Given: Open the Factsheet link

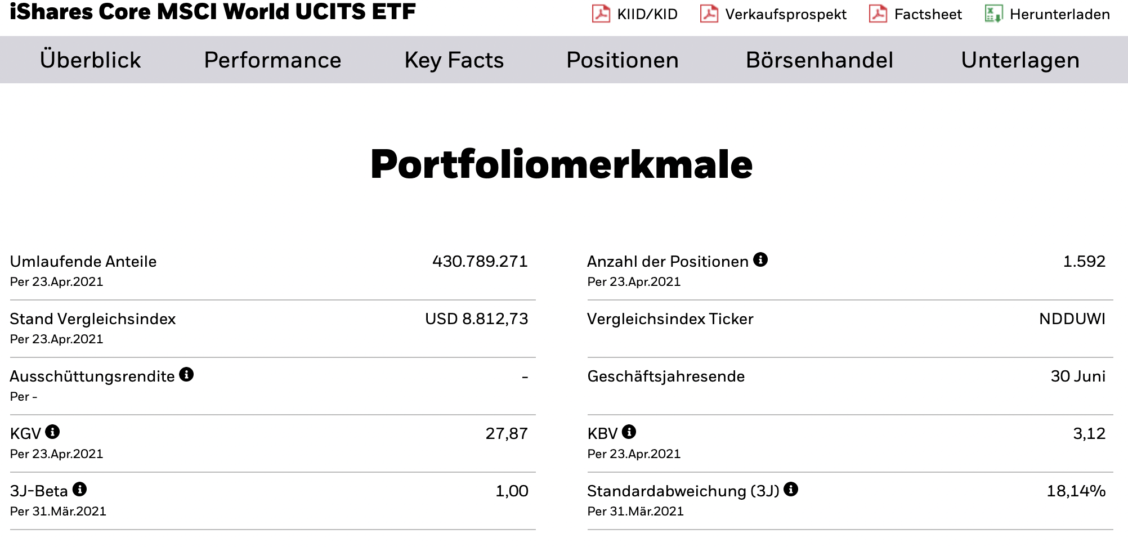Looking at the screenshot, I should [x=928, y=15].
